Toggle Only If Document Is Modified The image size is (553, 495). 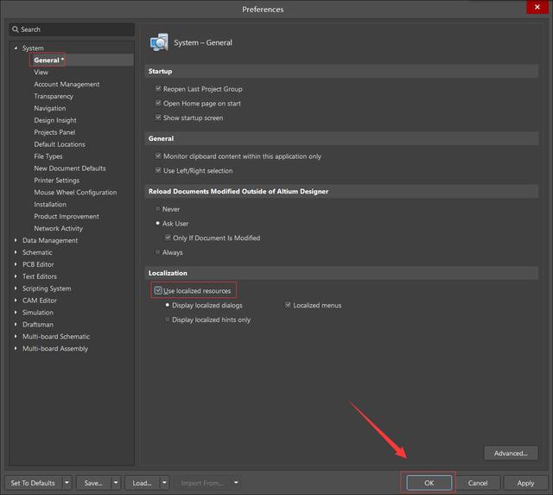[168, 238]
